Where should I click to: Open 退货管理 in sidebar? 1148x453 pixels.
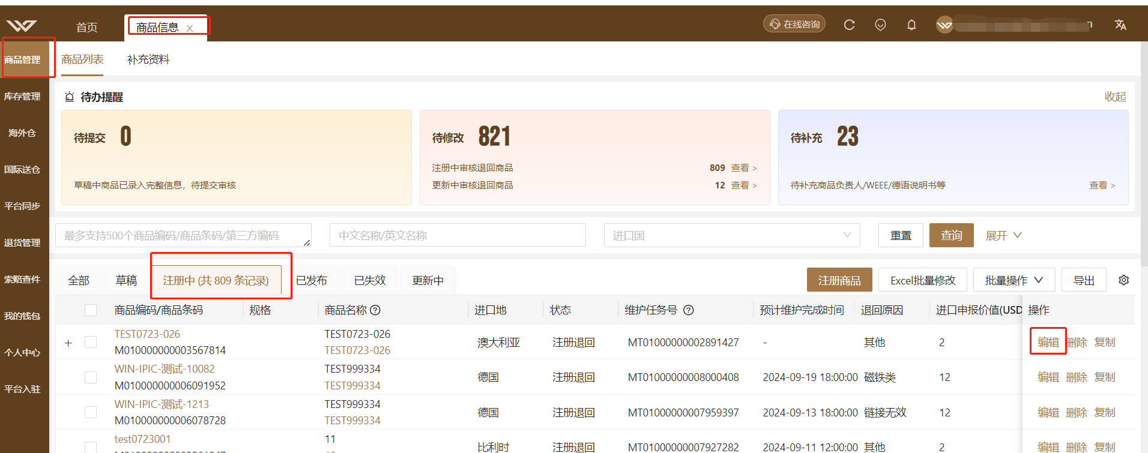tap(23, 242)
